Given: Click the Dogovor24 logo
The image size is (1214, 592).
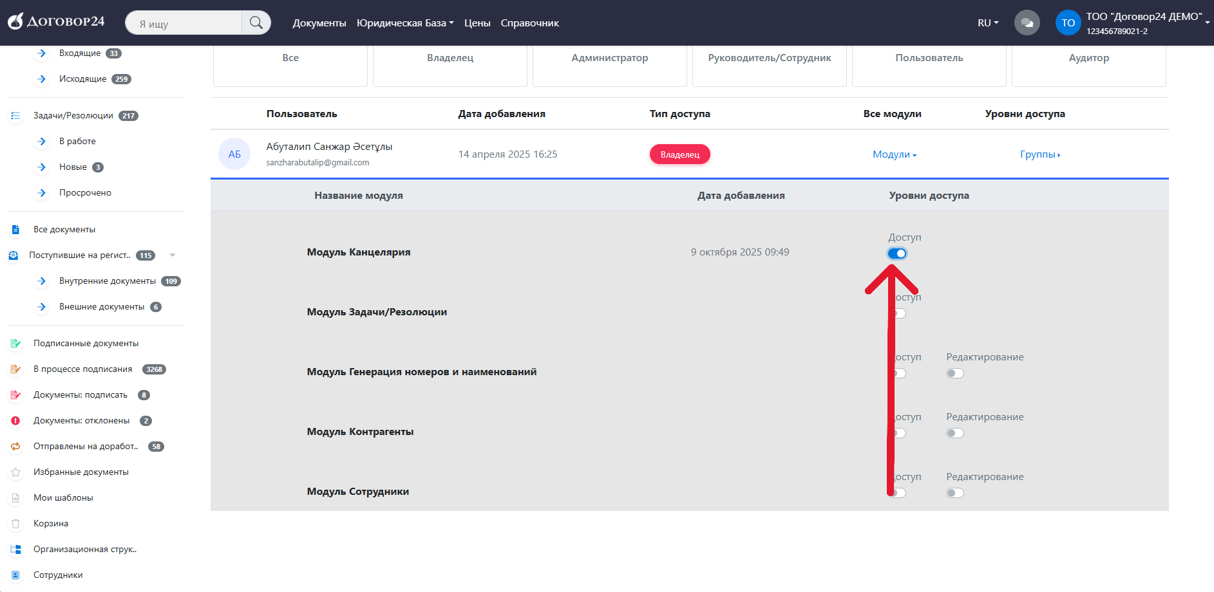Looking at the screenshot, I should pyautogui.click(x=56, y=22).
